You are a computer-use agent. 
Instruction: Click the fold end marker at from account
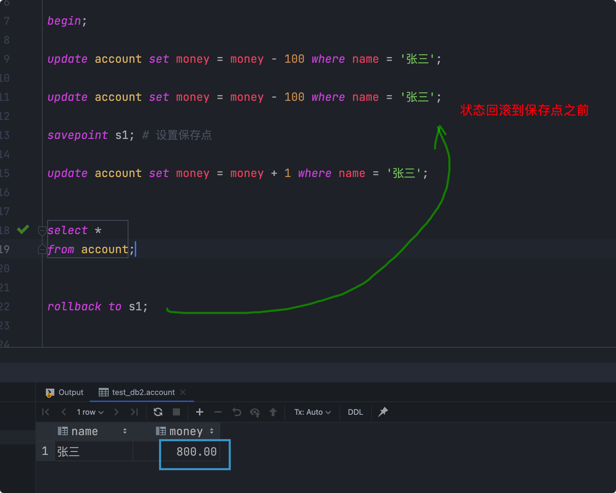(42, 249)
